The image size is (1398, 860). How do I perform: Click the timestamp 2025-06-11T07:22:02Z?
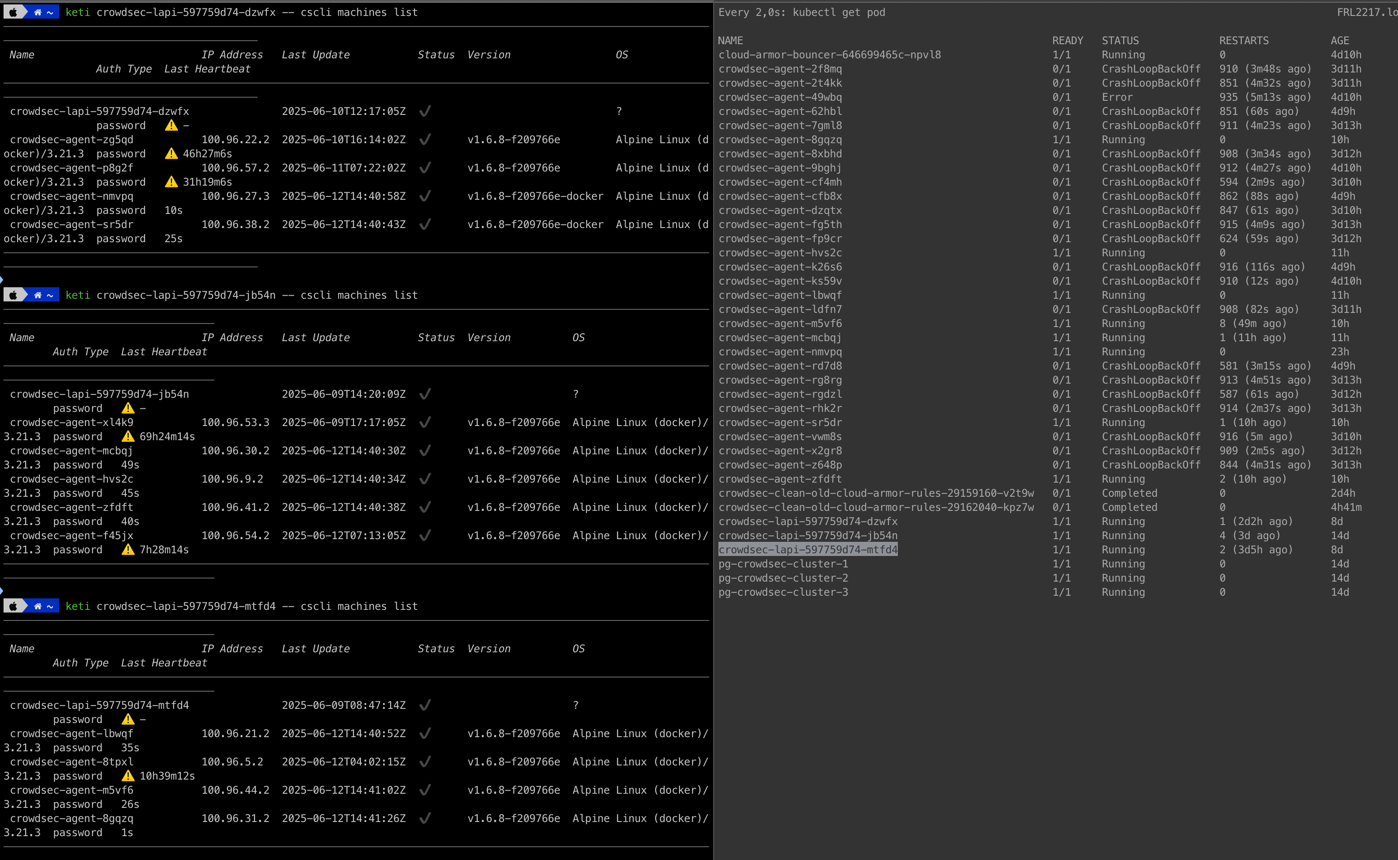click(344, 168)
